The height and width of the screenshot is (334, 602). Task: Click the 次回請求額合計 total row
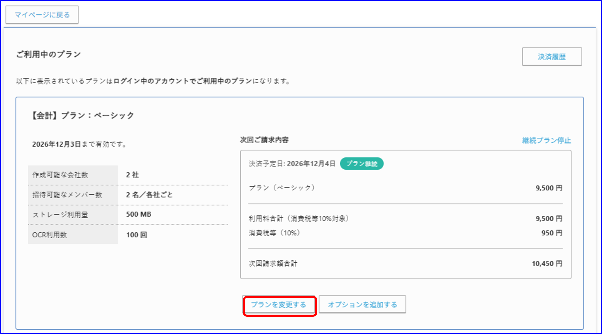(x=272, y=263)
